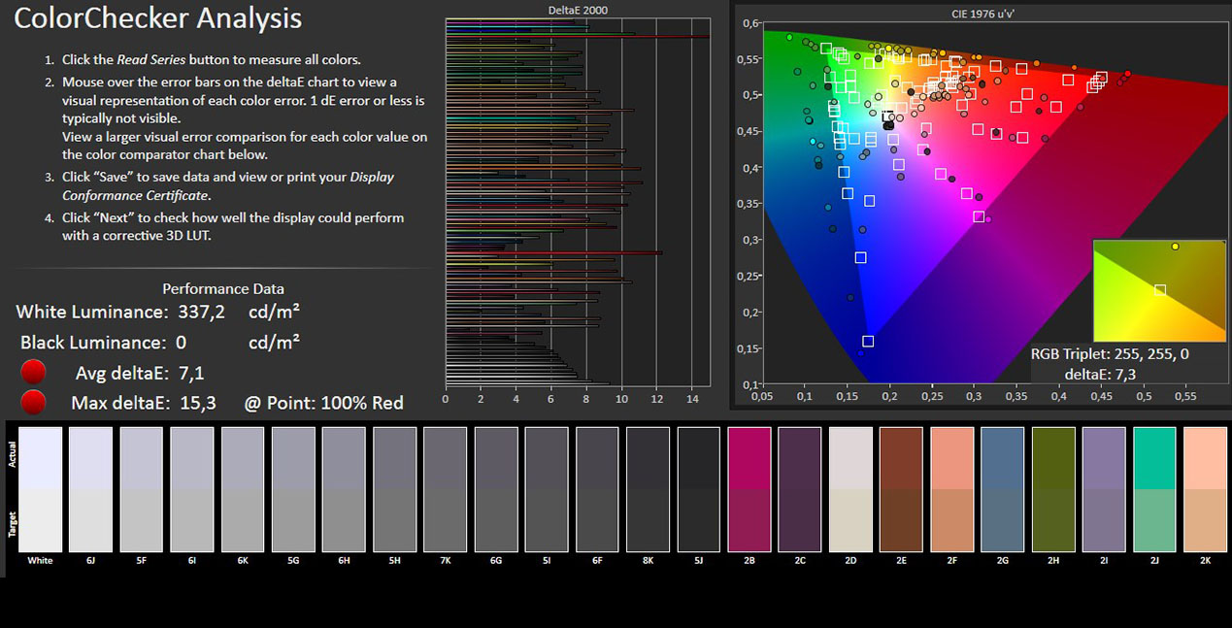Click the red Max deltaE status indicator
This screenshot has width=1232, height=628.
34,403
